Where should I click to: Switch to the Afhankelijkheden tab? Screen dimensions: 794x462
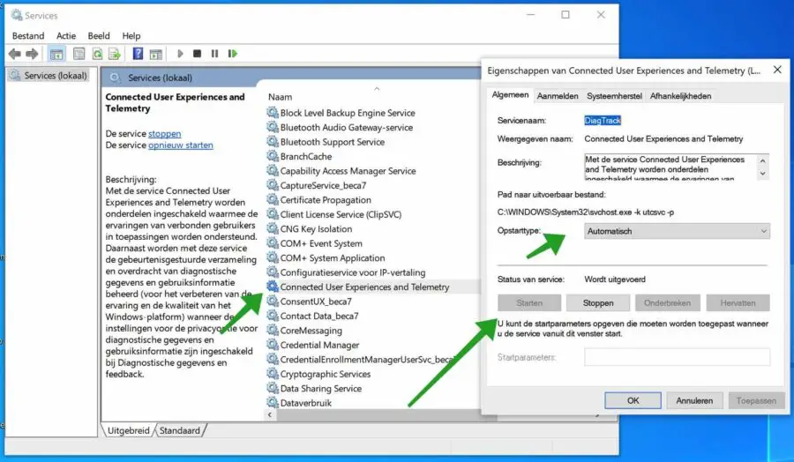click(x=680, y=95)
